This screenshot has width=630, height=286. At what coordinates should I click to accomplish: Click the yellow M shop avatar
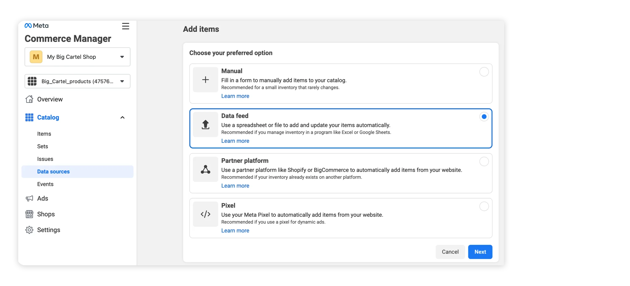point(36,57)
